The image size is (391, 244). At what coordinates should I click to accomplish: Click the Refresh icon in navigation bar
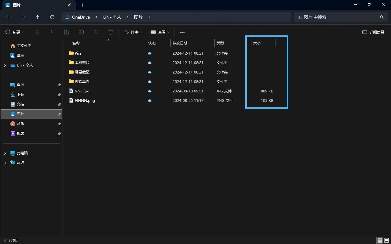(x=52, y=17)
